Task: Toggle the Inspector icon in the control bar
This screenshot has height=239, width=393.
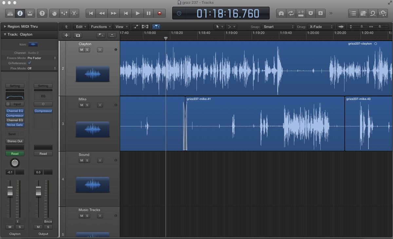Action: click(x=21, y=13)
